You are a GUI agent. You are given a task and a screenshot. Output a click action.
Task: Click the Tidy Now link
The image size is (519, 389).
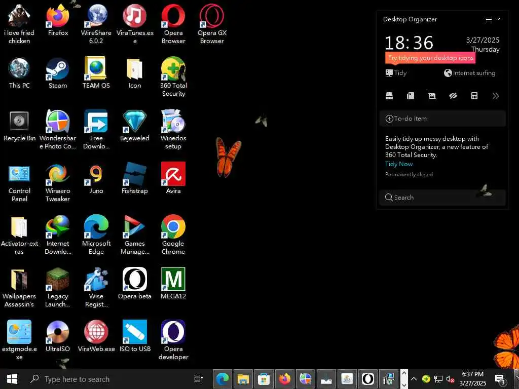pyautogui.click(x=399, y=164)
